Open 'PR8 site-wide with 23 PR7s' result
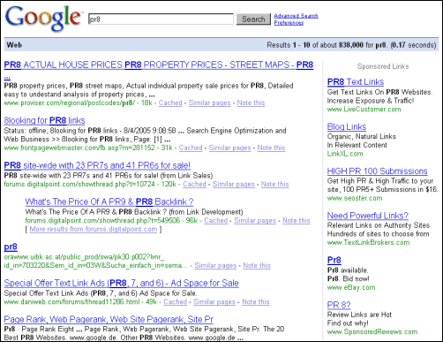The width and height of the screenshot is (443, 342). point(97,165)
